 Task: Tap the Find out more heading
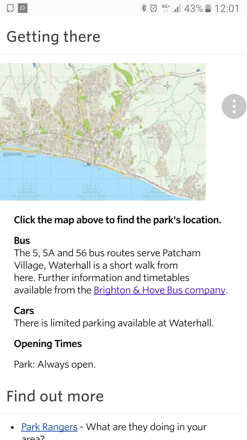coord(55,396)
